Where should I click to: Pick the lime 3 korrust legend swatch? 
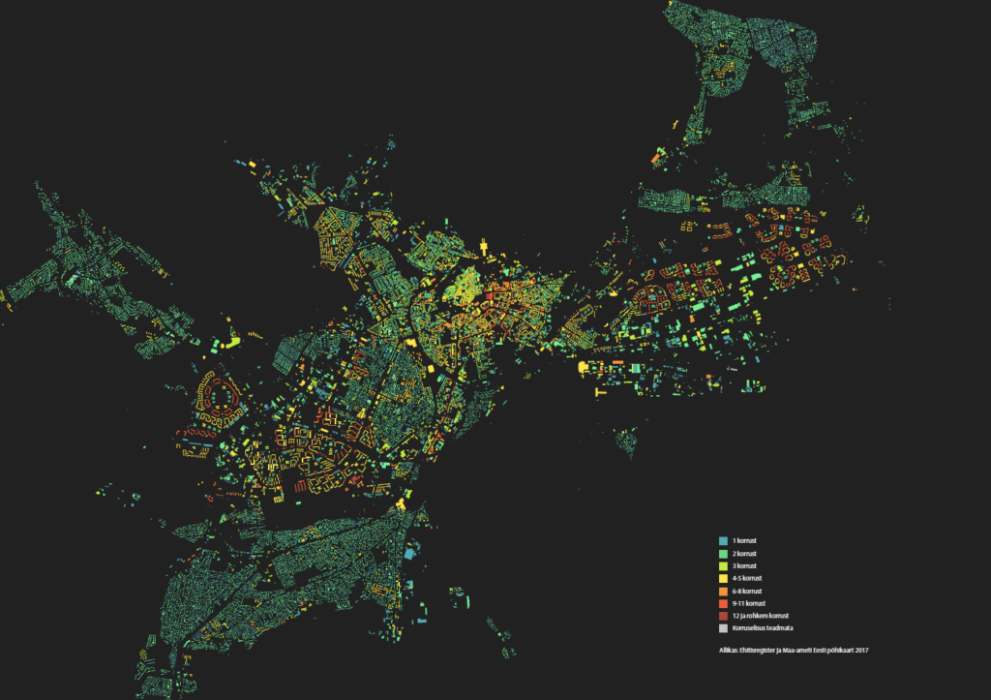tap(723, 566)
